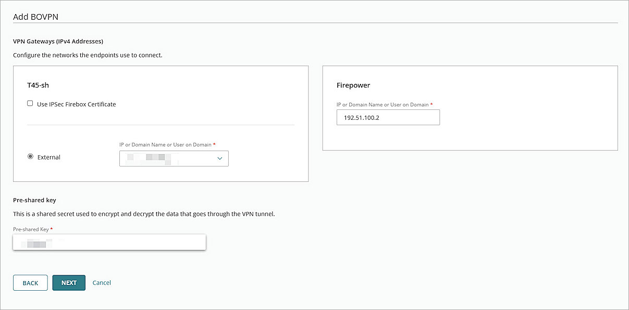The height and width of the screenshot is (310, 629).
Task: Open the IP or Domain Name dropdown
Action: [174, 158]
